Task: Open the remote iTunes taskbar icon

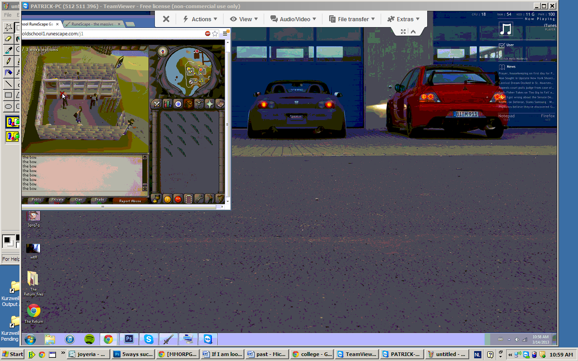Action: pyautogui.click(x=70, y=339)
